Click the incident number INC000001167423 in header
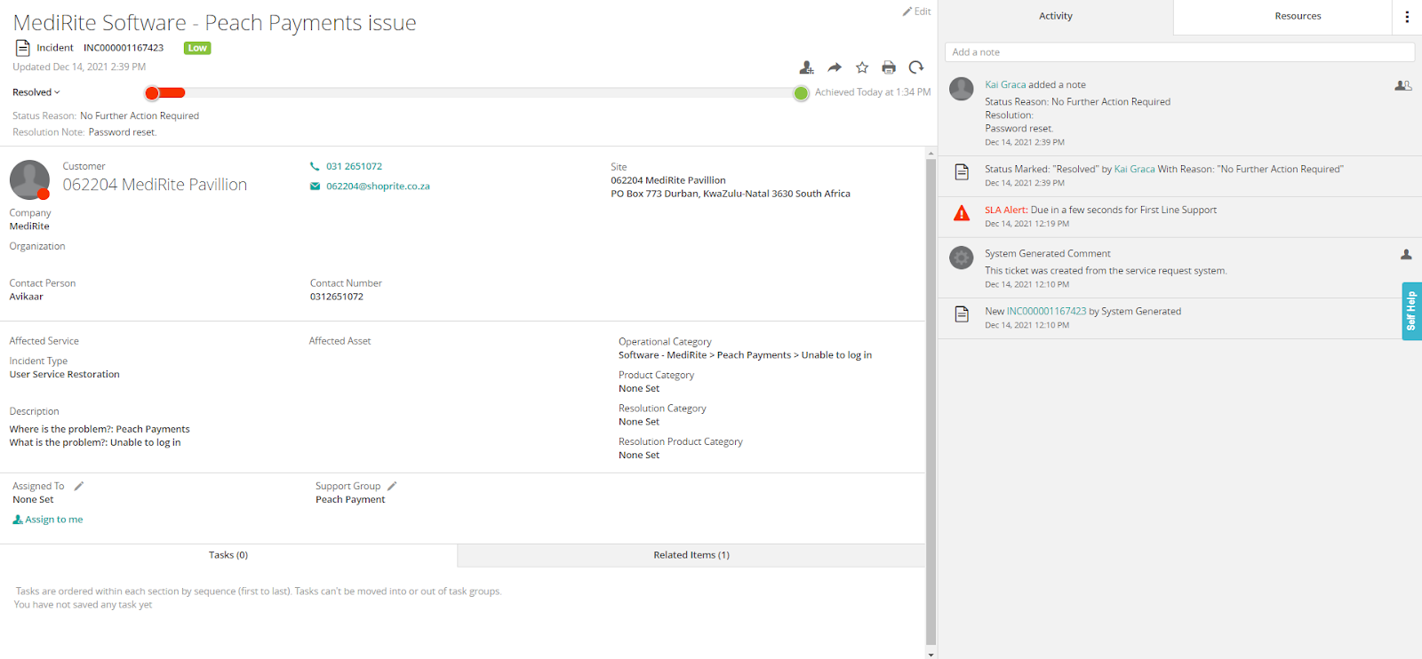Image resolution: width=1422 pixels, height=659 pixels. [124, 48]
